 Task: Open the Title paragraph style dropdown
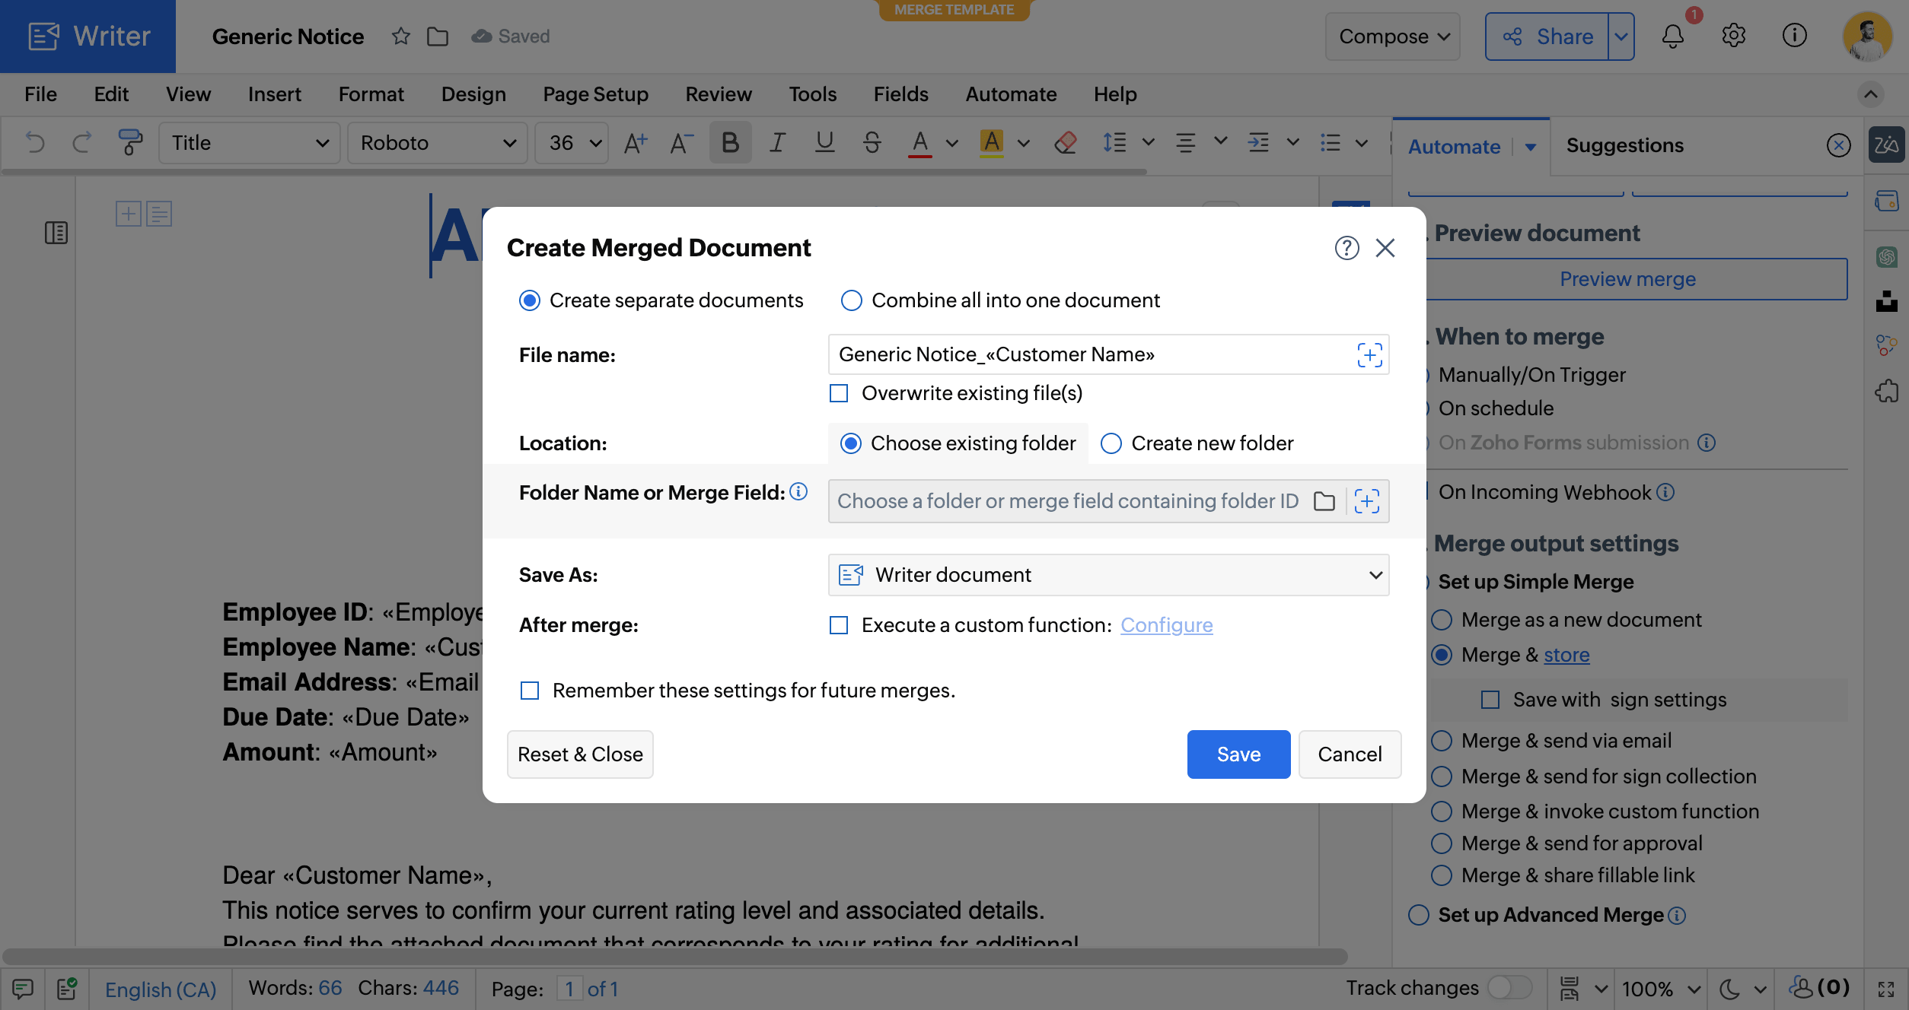click(249, 142)
